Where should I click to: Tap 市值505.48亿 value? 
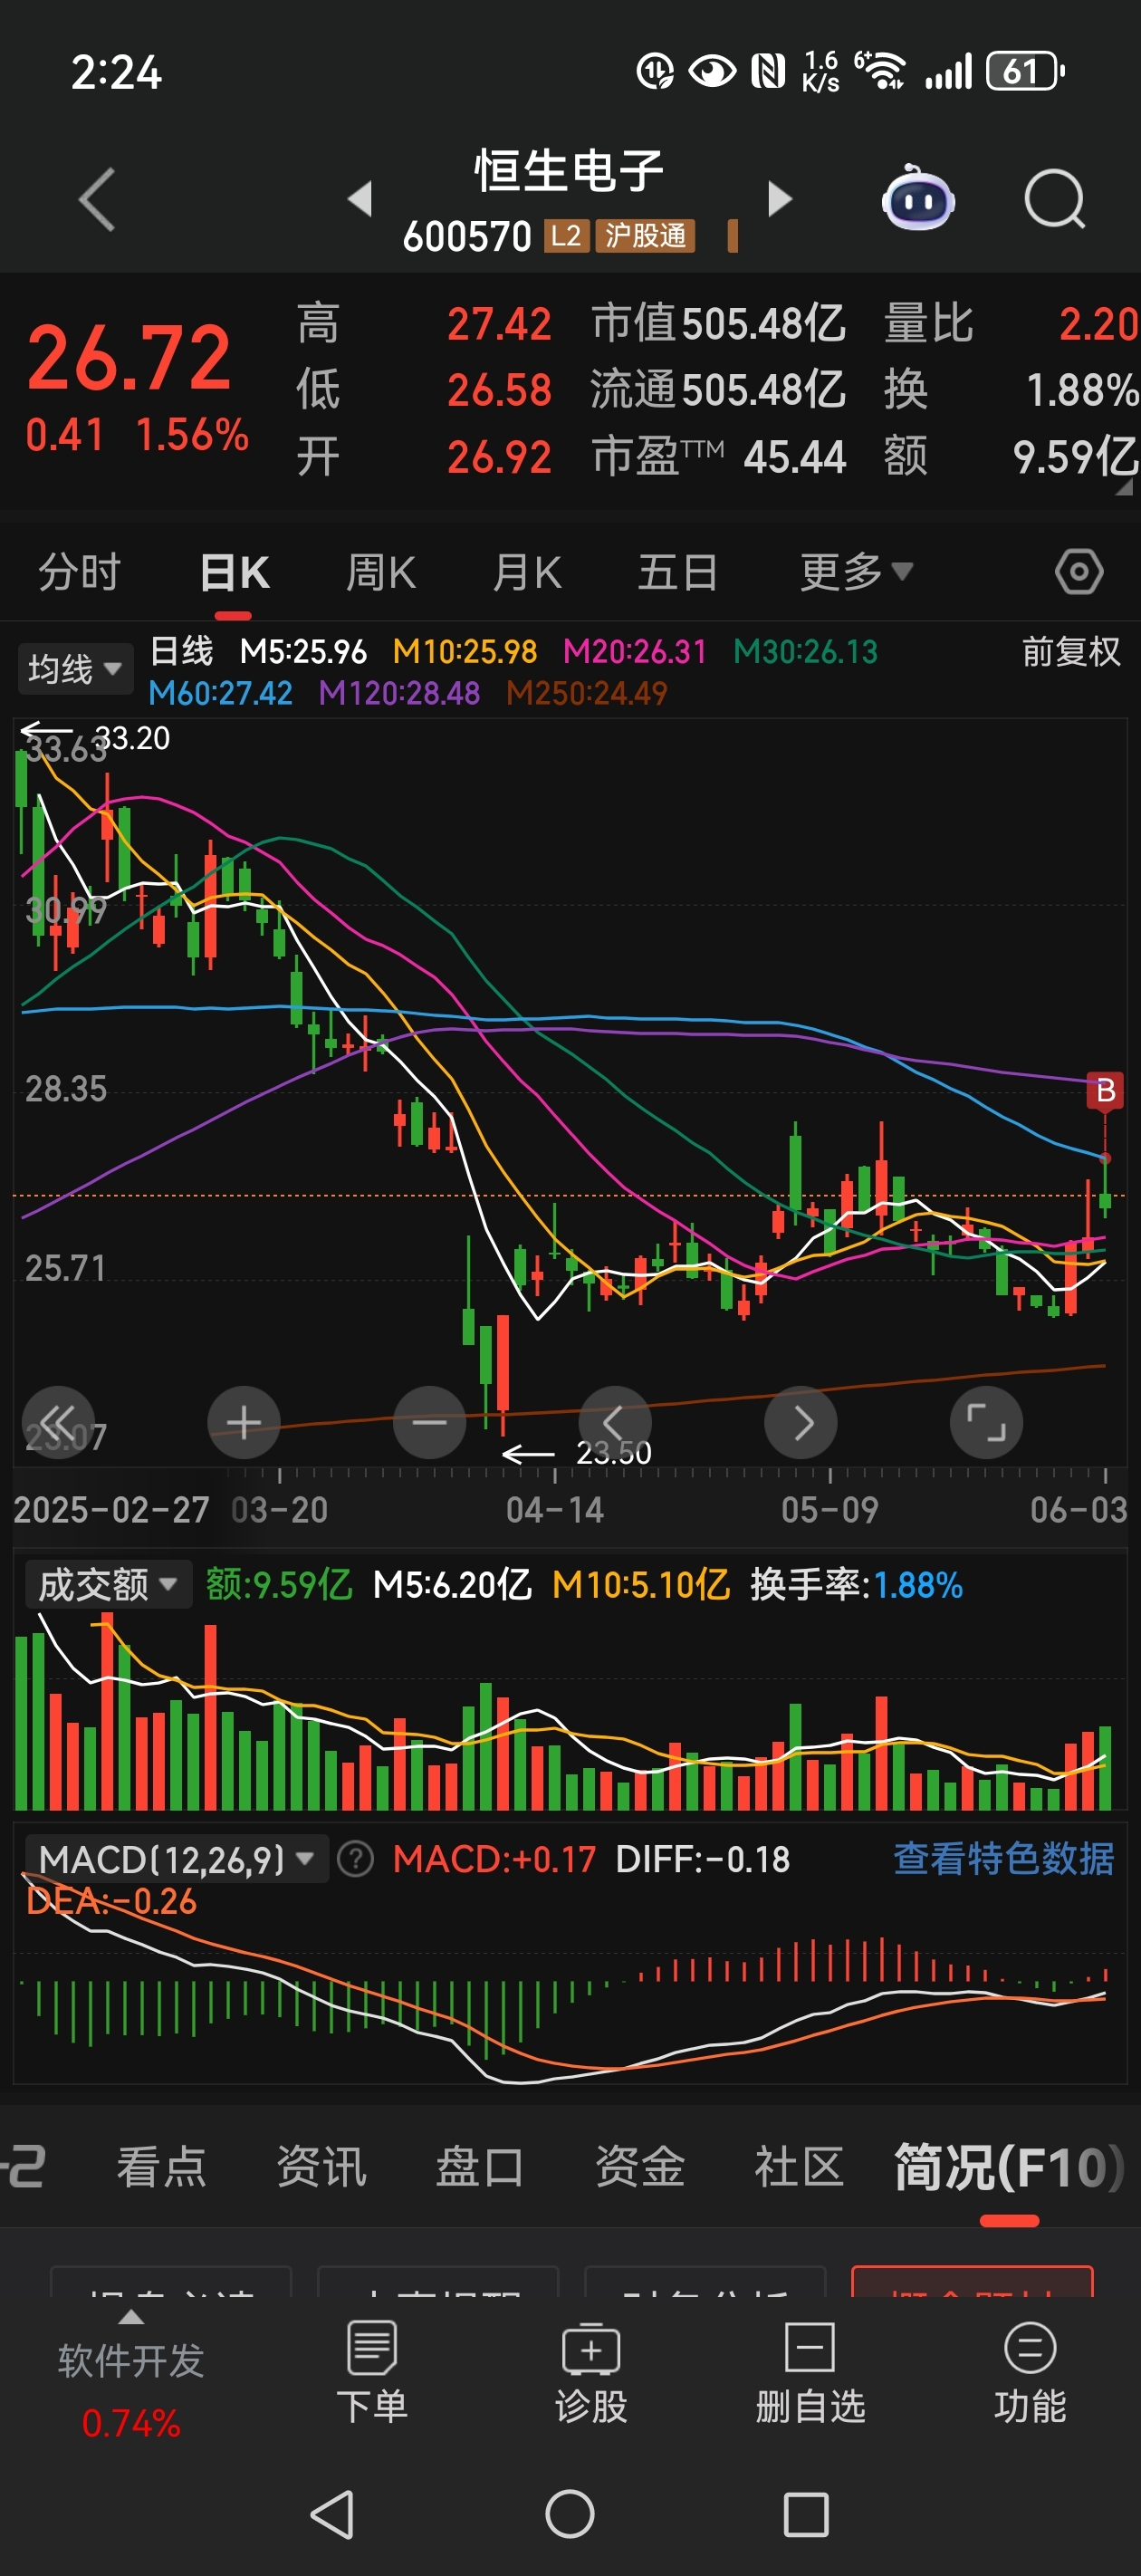pos(718,324)
